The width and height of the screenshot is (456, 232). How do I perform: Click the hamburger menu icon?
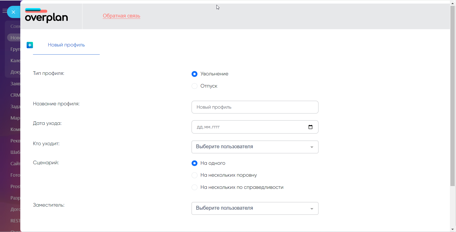click(x=4, y=11)
